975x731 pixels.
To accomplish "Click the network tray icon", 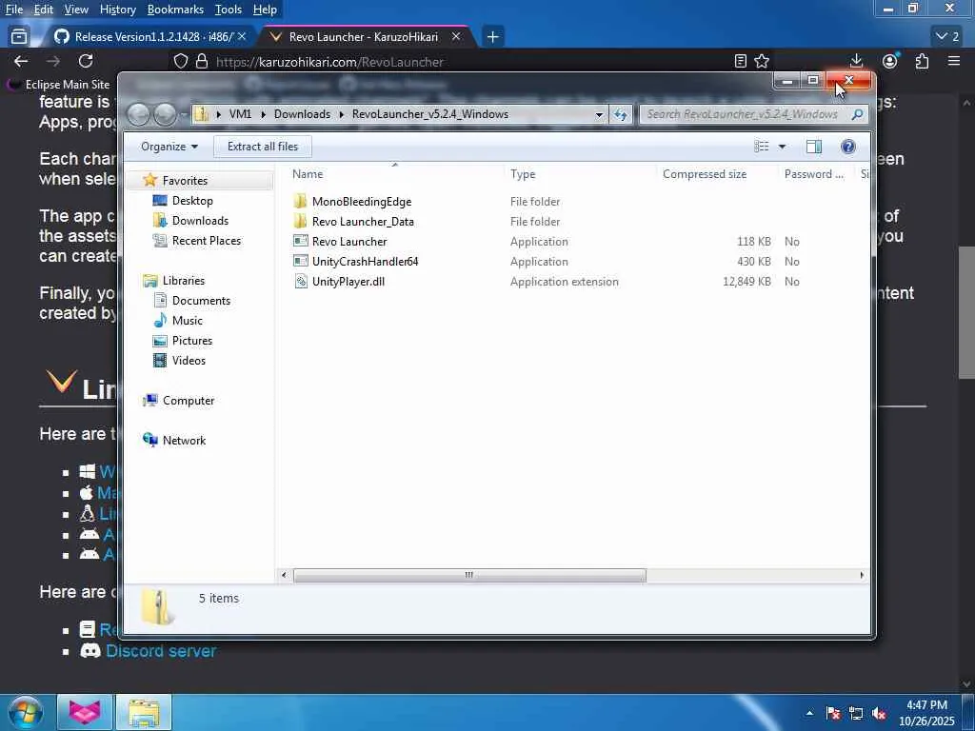I will pos(856,714).
